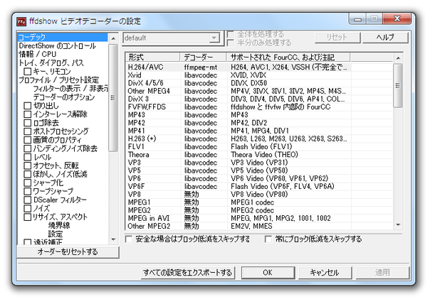Enable 切り出し filter checkbox
The height and width of the screenshot is (299, 430).
click(28, 106)
